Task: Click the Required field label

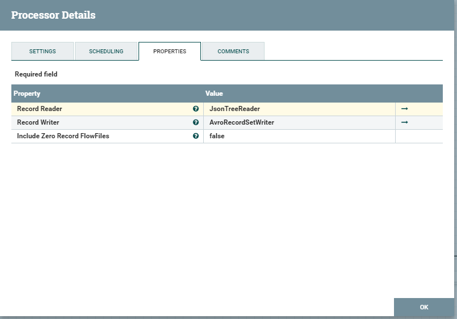Action: [36, 74]
